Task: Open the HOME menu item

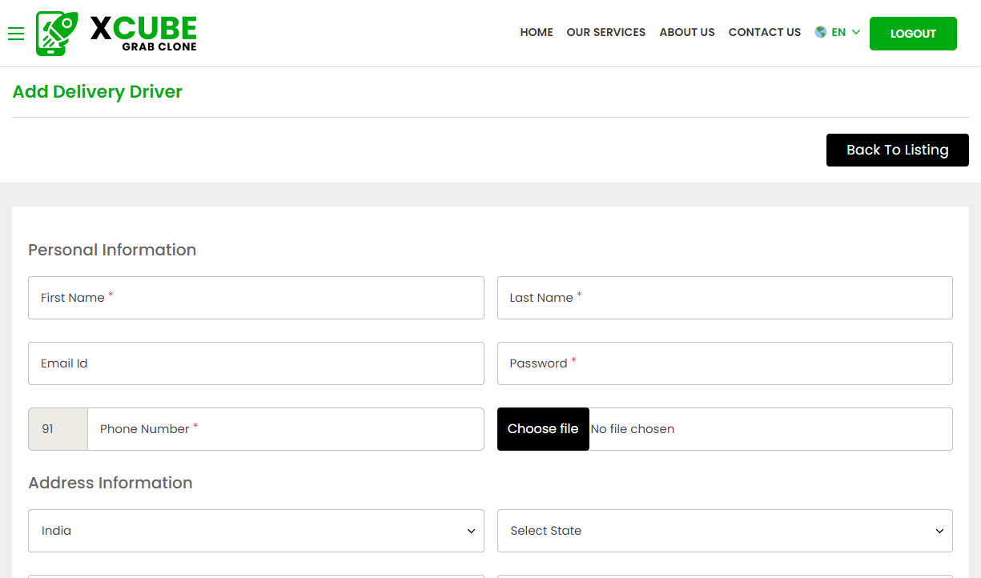Action: 536,32
